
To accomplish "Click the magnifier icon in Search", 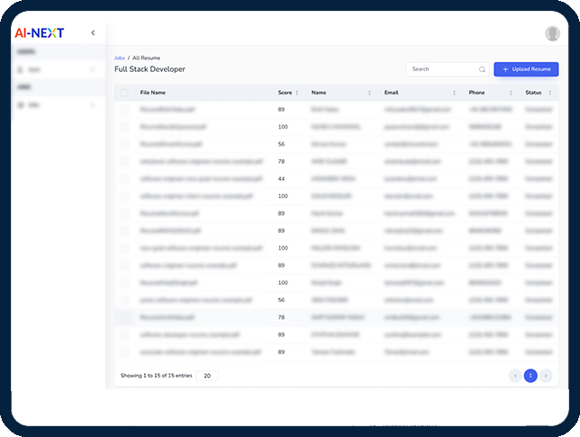I will pyautogui.click(x=482, y=69).
